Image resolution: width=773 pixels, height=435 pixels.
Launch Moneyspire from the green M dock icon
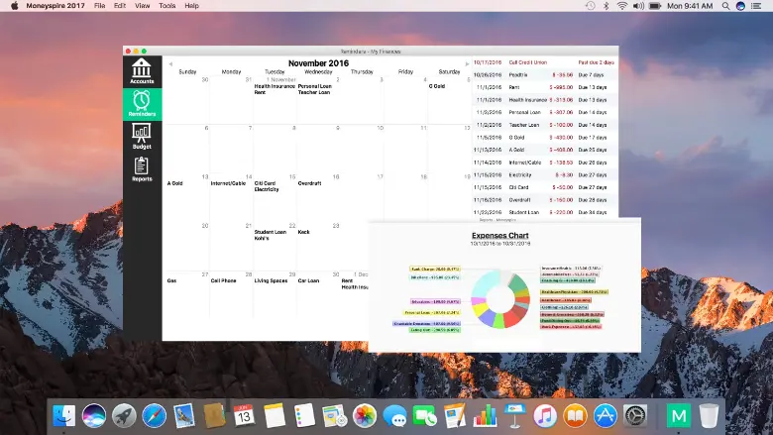tap(678, 416)
